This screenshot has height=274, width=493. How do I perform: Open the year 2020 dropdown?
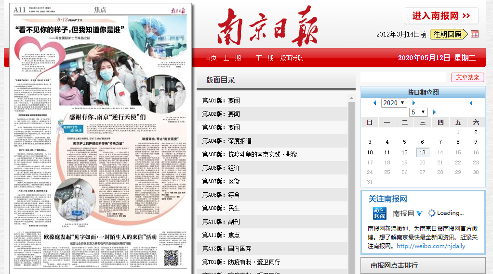[x=394, y=103]
